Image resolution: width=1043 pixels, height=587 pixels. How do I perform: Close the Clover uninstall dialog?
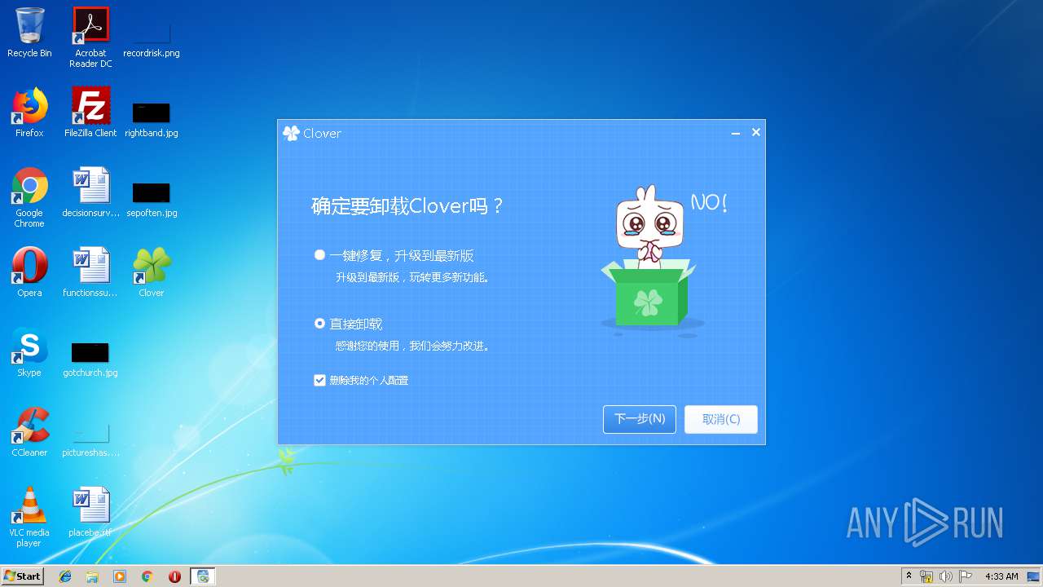pyautogui.click(x=756, y=132)
